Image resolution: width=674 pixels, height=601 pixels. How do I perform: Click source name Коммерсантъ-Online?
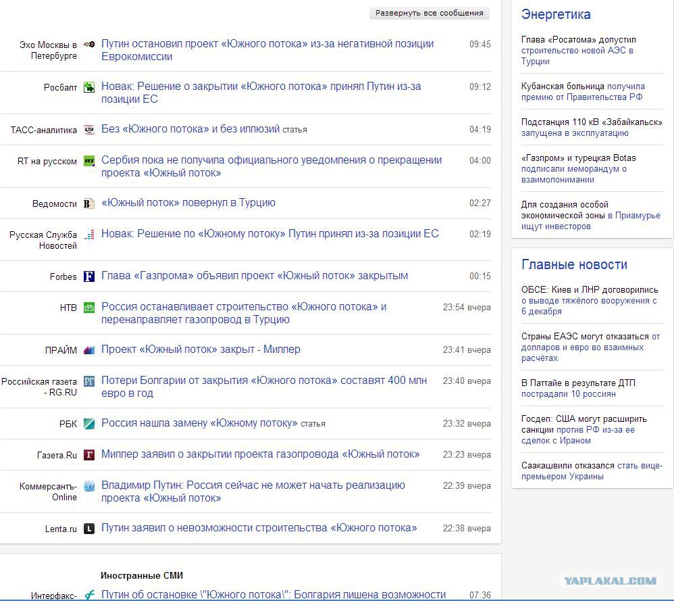(48, 491)
